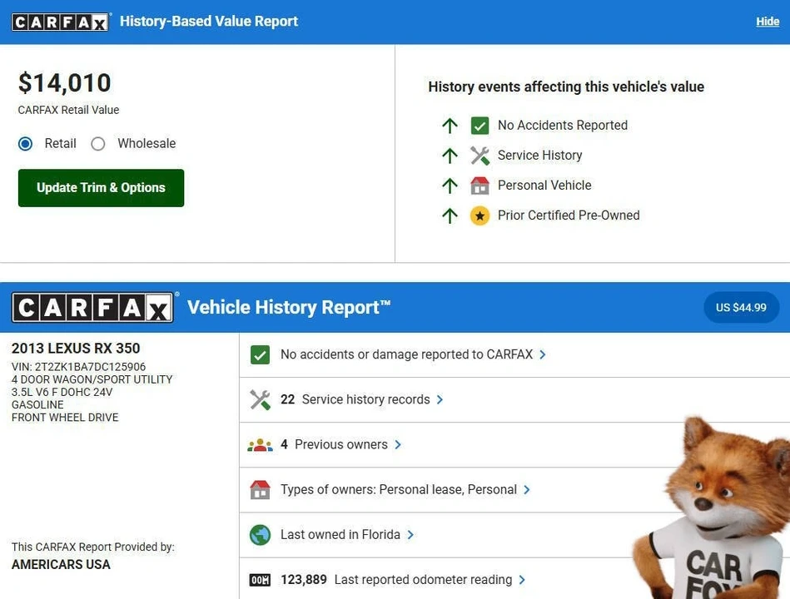Viewport: 790px width, 599px height.
Task: Click the FRONT WHEEL DRIVE text
Action: [65, 418]
